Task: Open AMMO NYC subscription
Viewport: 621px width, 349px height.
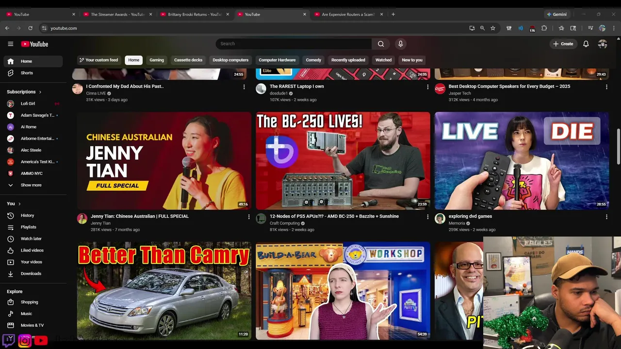Action: (33, 174)
